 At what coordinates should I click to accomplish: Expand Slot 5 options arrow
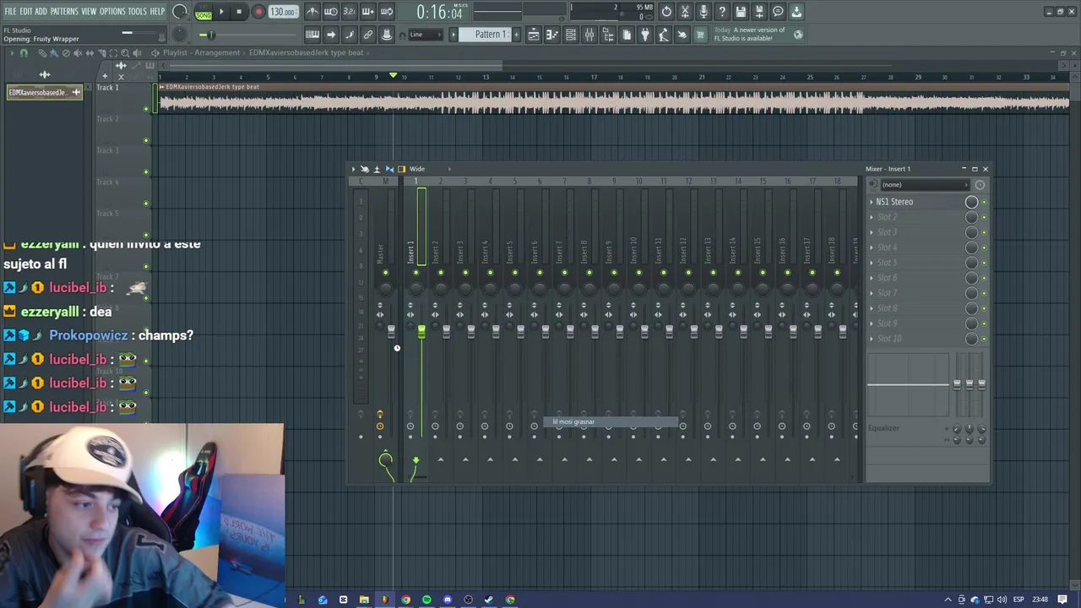point(872,263)
